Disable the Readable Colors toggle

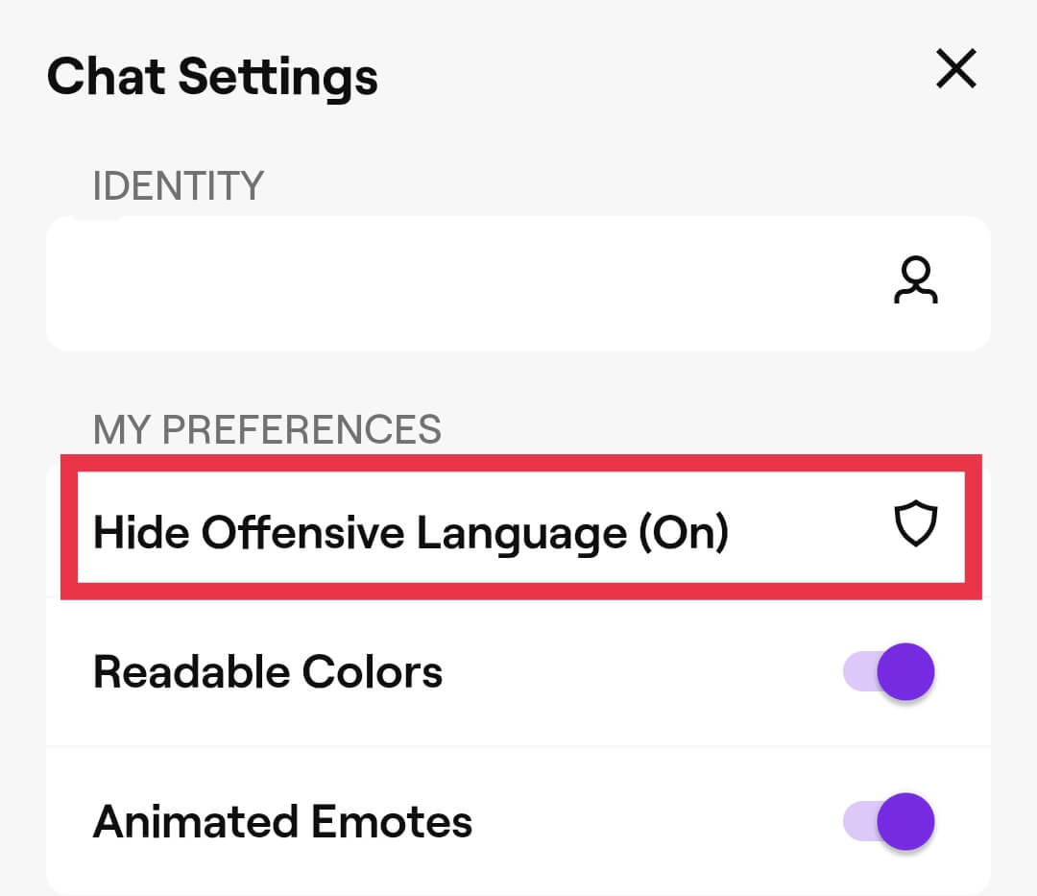(x=888, y=672)
